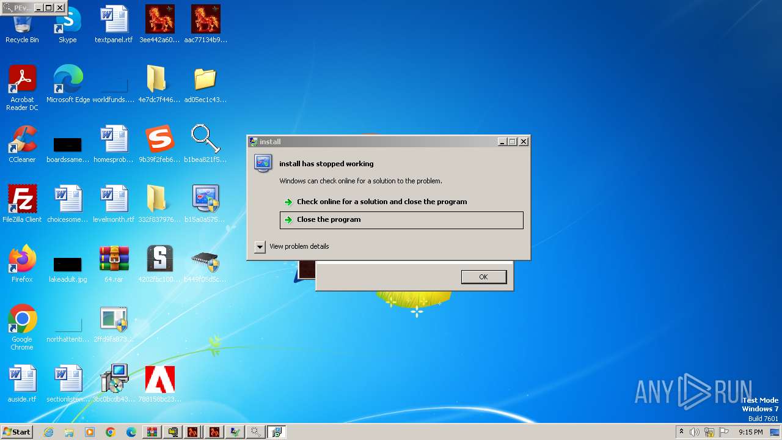This screenshot has width=782, height=440.
Task: Select the ad05ec1c43 folder icon
Action: click(205, 84)
